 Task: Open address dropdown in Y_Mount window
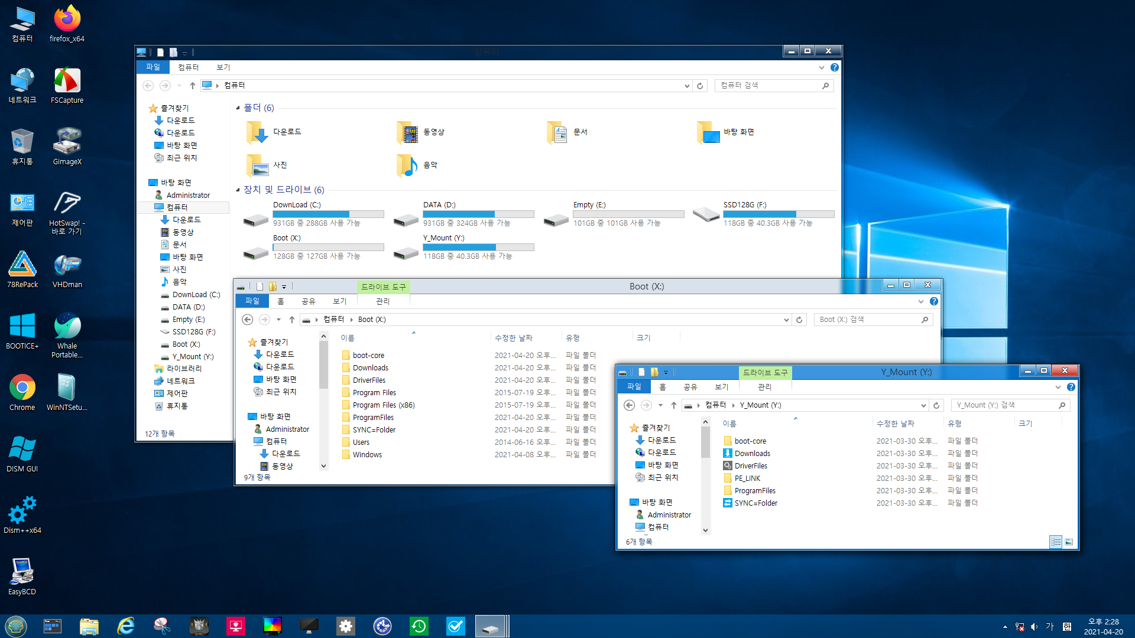923,405
